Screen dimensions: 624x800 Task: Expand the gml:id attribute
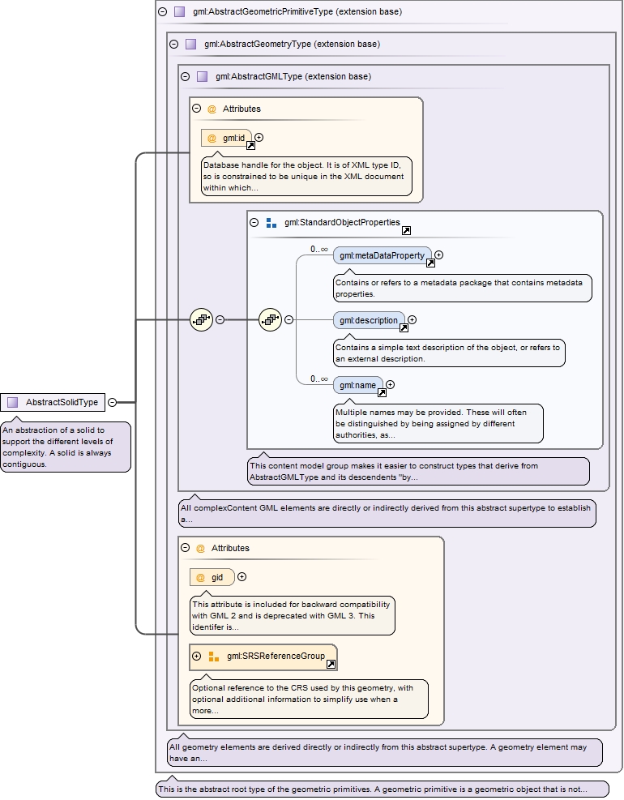pos(259,137)
